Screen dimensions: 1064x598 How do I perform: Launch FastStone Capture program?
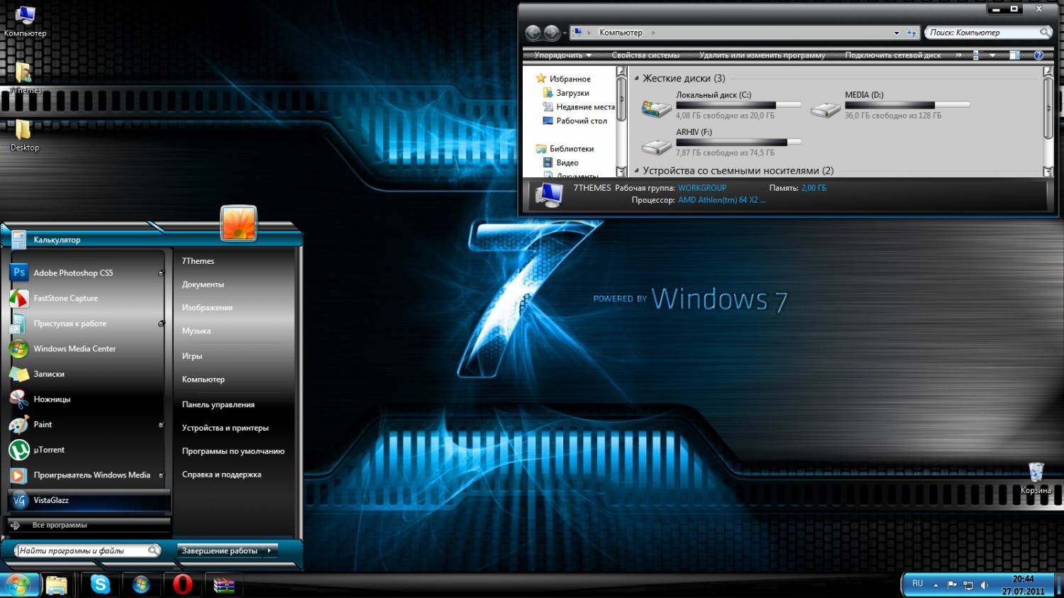(x=87, y=298)
